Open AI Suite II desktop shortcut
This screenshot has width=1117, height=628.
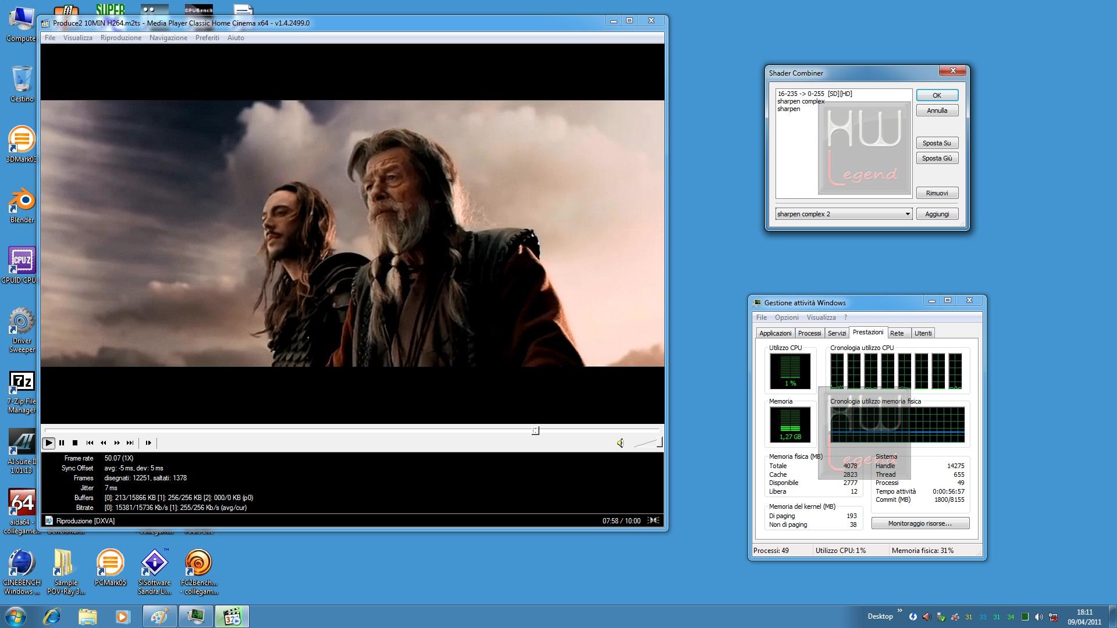(x=22, y=451)
